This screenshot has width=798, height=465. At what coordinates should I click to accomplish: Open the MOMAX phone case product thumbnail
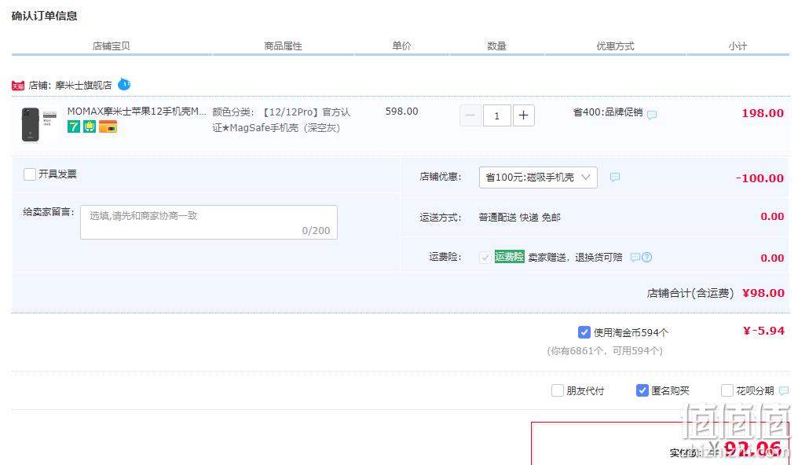point(39,125)
